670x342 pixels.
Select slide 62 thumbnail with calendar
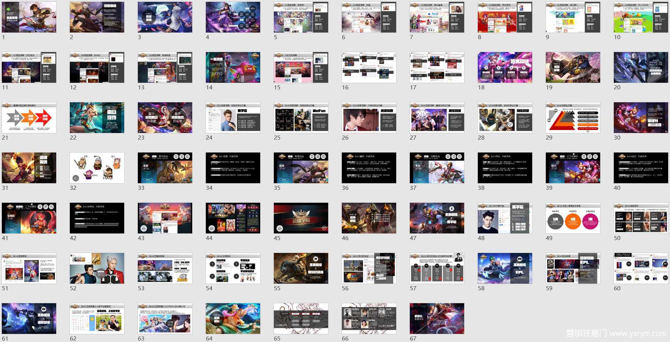[x=97, y=318]
